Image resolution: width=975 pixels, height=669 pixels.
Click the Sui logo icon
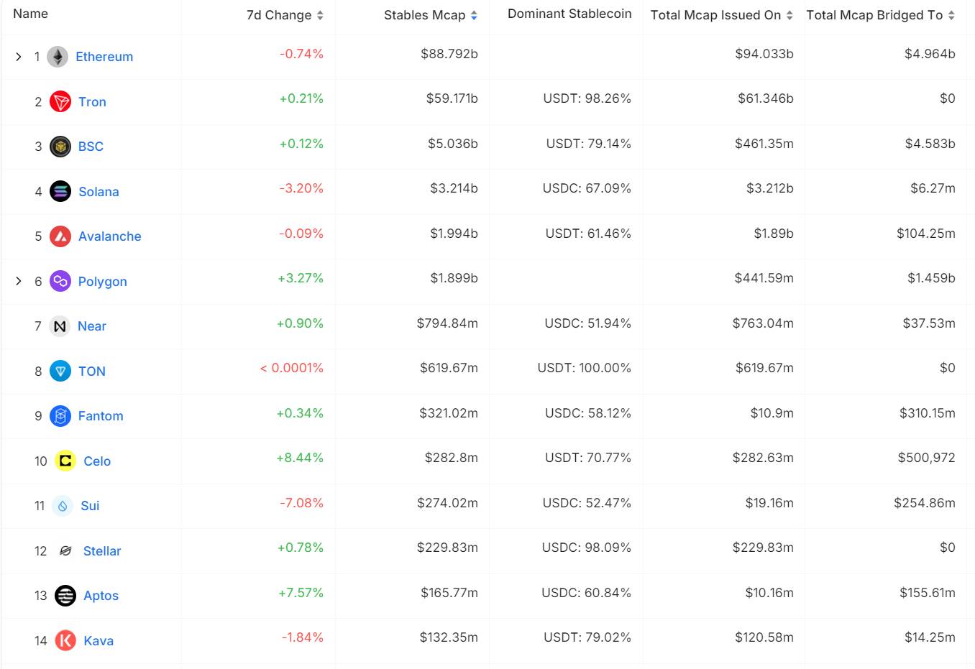[63, 506]
